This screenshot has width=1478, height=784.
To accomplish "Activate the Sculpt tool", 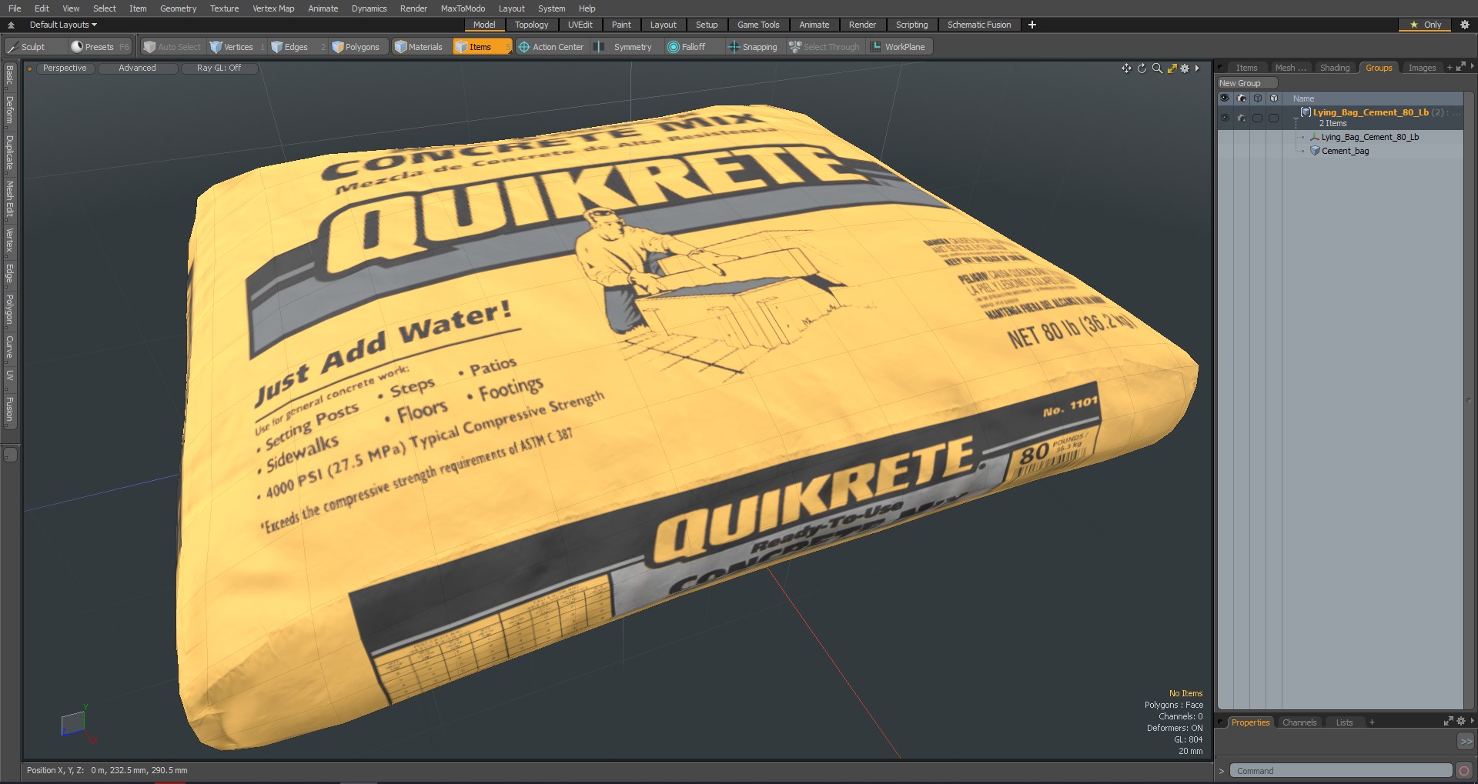I will pyautogui.click(x=35, y=47).
